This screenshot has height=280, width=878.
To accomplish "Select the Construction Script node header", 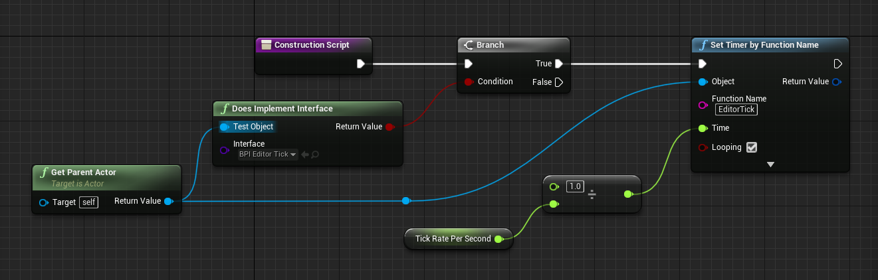I will pos(313,45).
